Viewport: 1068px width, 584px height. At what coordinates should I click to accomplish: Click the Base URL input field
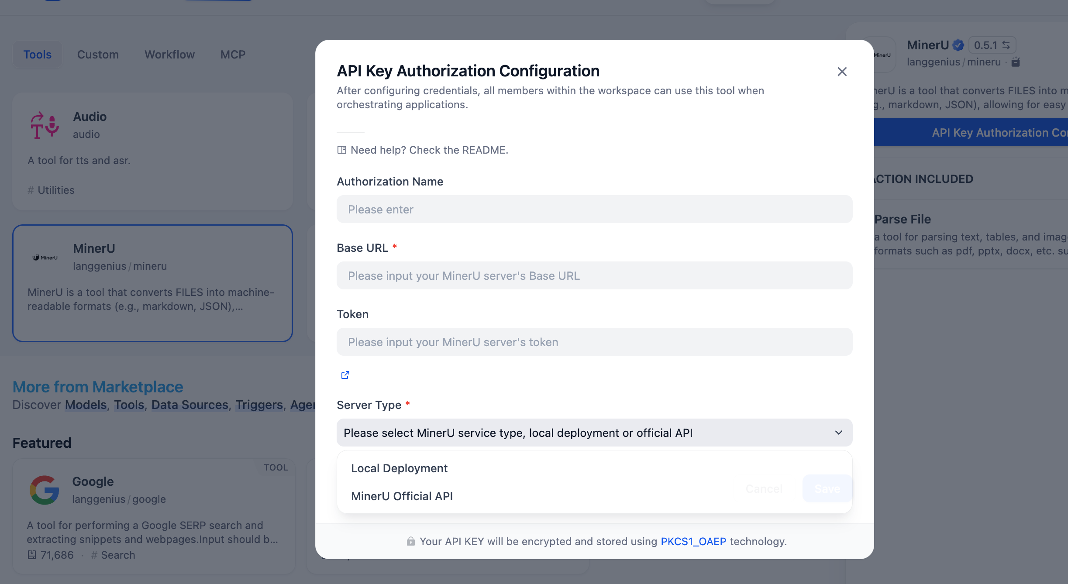[594, 275]
